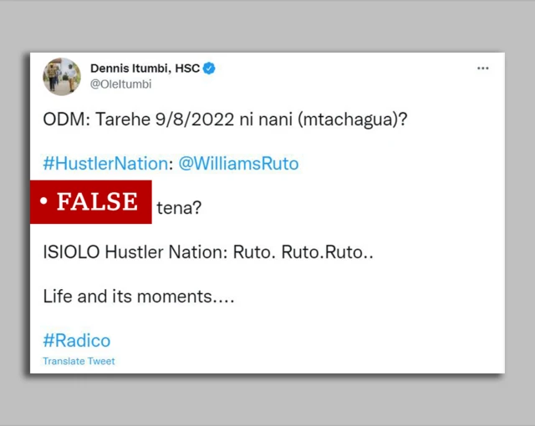Open the @OleItumbi handle
Image resolution: width=535 pixels, height=426 pixels.
[x=120, y=84]
